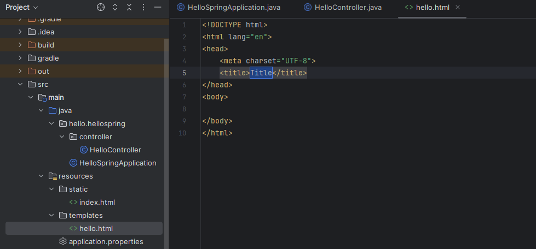Collapse the templates folder chevron

point(51,215)
